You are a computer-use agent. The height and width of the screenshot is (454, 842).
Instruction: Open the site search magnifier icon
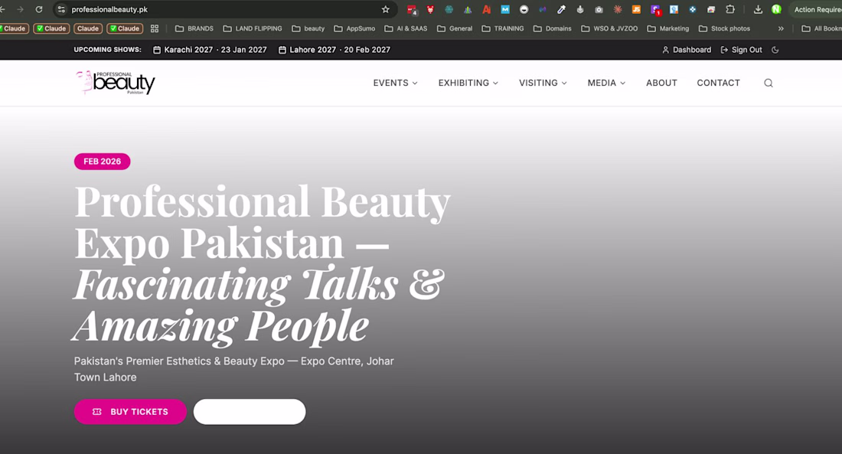click(769, 83)
